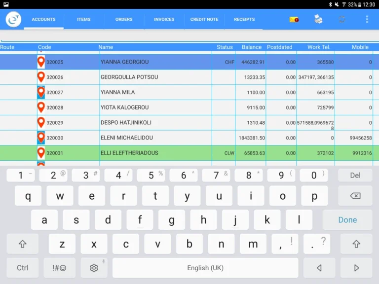Screen dimensions: 379x284
Task: Click the Status column header
Action: 225,47
